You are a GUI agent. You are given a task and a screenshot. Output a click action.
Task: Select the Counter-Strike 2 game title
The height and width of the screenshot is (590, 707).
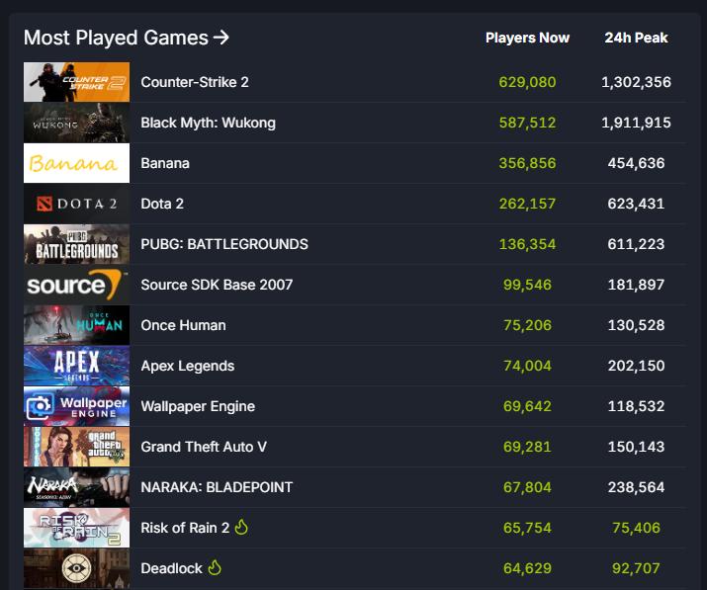point(195,82)
